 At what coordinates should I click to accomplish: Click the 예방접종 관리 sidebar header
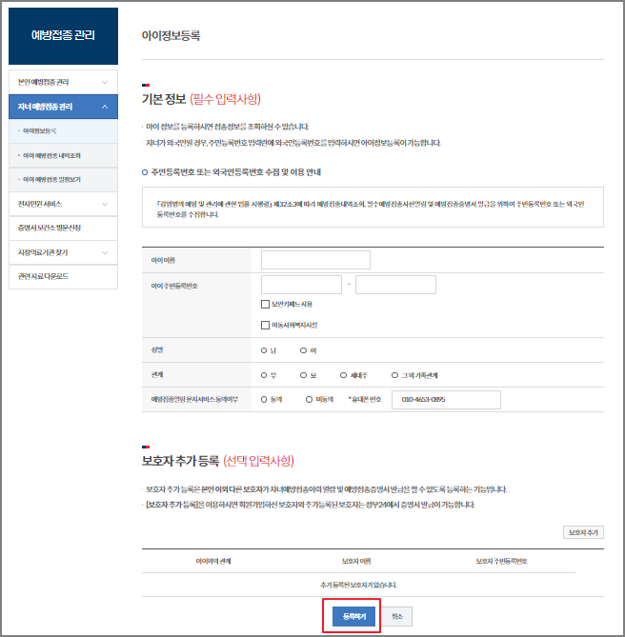pyautogui.click(x=63, y=36)
